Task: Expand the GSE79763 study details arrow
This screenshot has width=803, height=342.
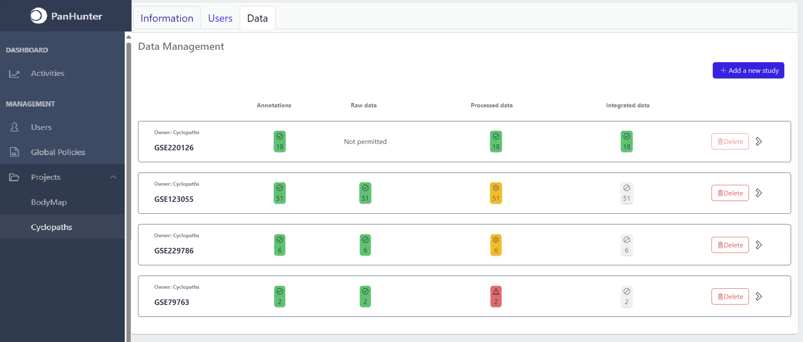Action: [759, 296]
